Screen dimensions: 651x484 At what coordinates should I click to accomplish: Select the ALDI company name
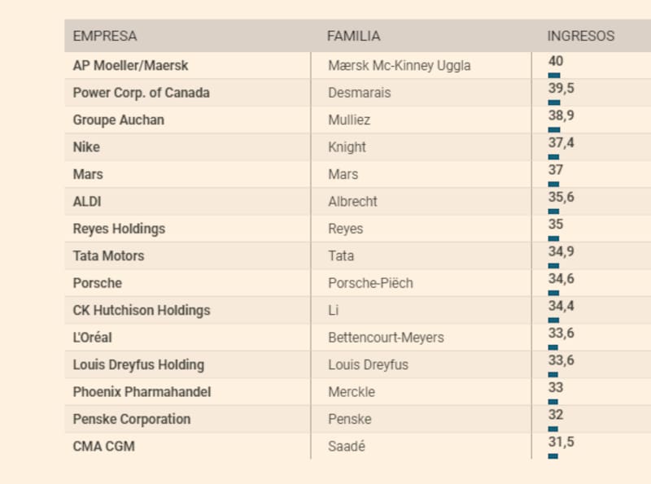coord(87,201)
